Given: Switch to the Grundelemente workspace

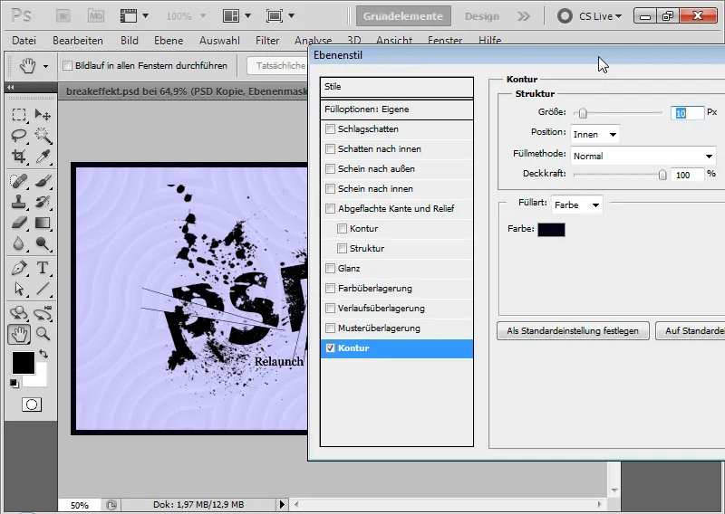Looking at the screenshot, I should click(403, 16).
